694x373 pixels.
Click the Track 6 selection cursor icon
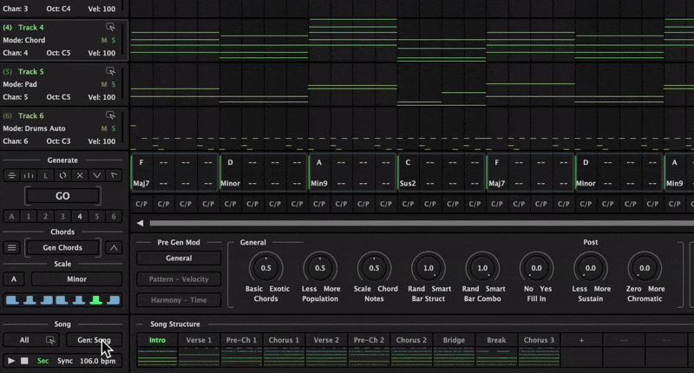coord(110,115)
